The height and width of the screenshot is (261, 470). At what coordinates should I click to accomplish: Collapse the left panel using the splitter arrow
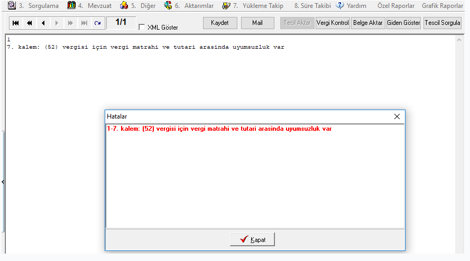pos(2,182)
